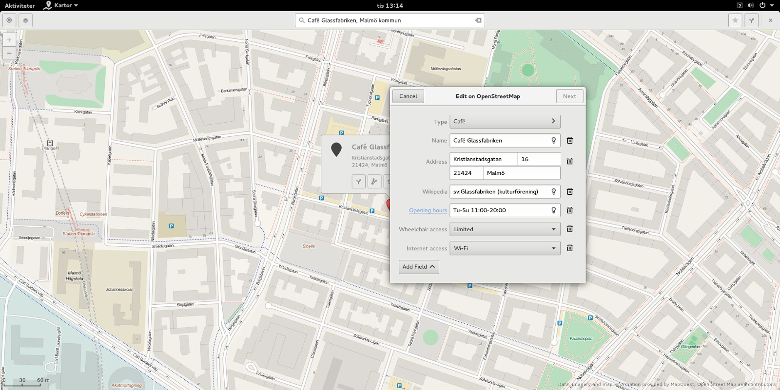Focus the Wikipedia field
Viewport: 780px width, 390px height.
point(505,191)
